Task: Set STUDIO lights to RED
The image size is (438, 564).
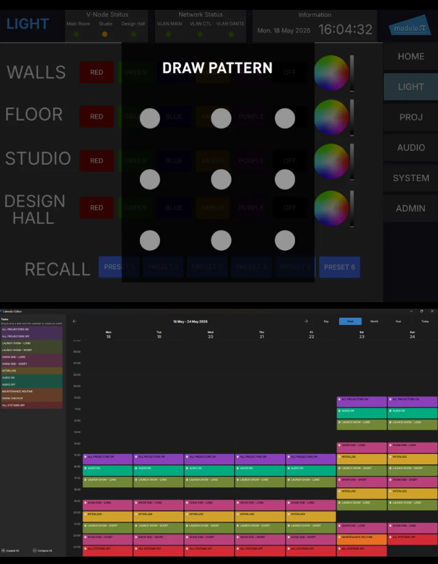Action: tap(97, 161)
